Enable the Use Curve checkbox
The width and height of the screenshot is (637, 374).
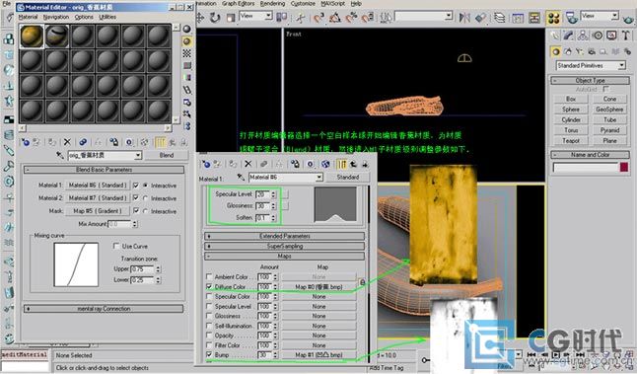click(x=116, y=246)
